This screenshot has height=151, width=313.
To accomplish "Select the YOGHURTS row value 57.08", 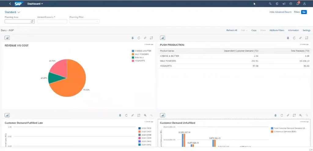I will tap(255, 66).
